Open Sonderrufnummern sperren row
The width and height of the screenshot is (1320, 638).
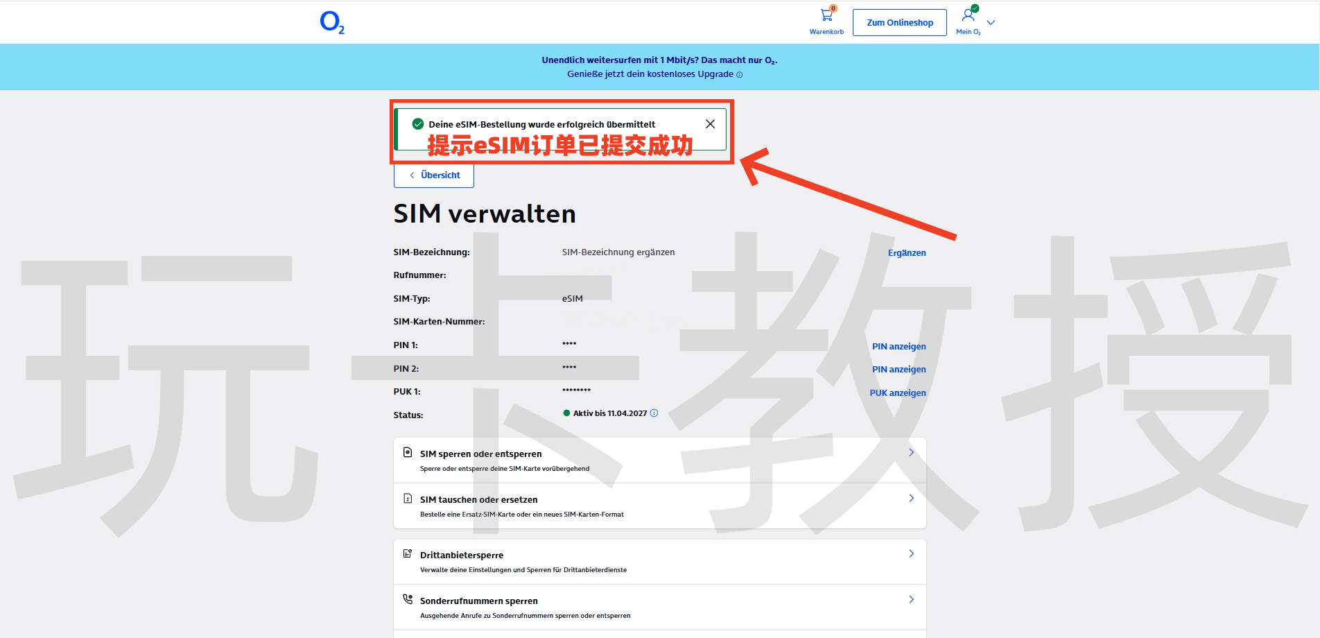pyautogui.click(x=660, y=607)
